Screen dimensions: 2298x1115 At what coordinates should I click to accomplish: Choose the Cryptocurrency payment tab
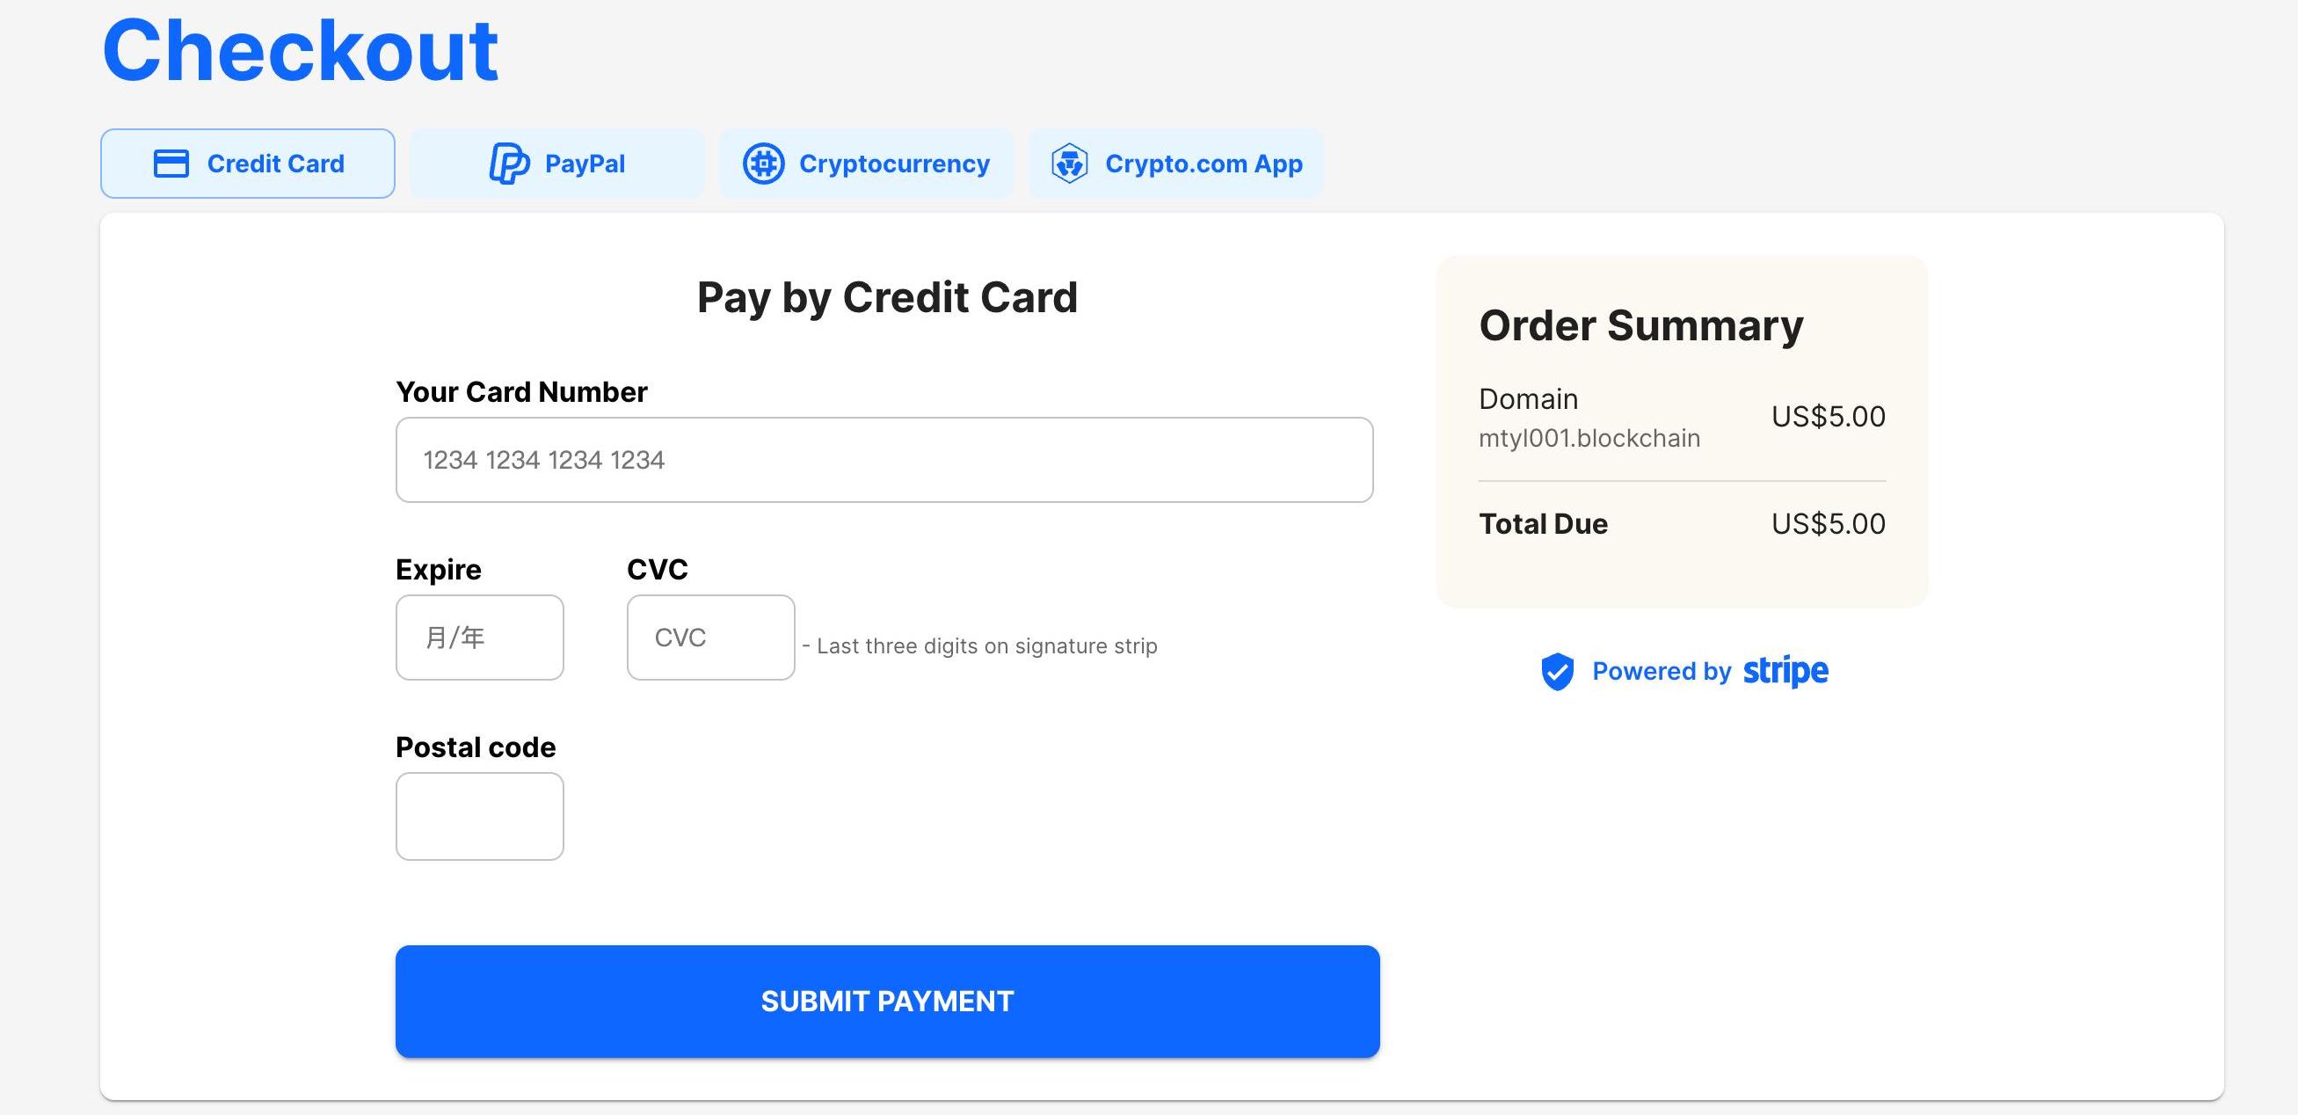(x=866, y=164)
